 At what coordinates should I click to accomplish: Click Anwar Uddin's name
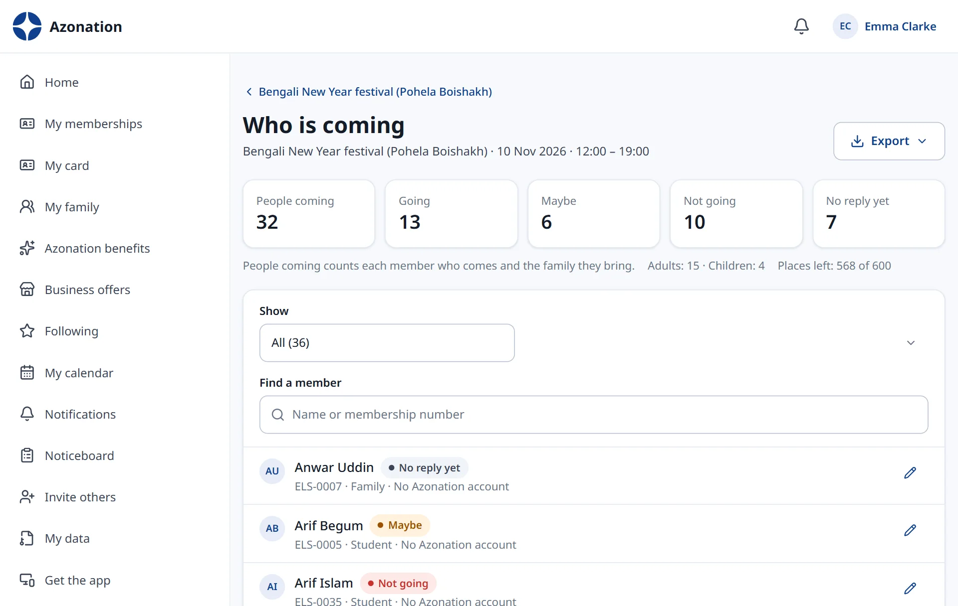tap(334, 467)
